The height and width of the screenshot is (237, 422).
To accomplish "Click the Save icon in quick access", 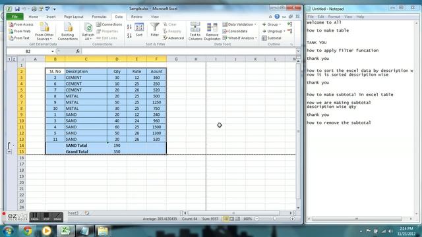I will (17, 9).
